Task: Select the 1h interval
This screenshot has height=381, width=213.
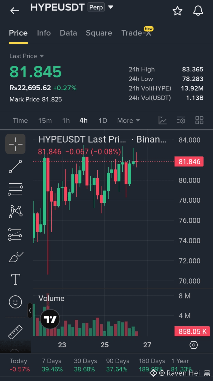Action: pyautogui.click(x=66, y=121)
